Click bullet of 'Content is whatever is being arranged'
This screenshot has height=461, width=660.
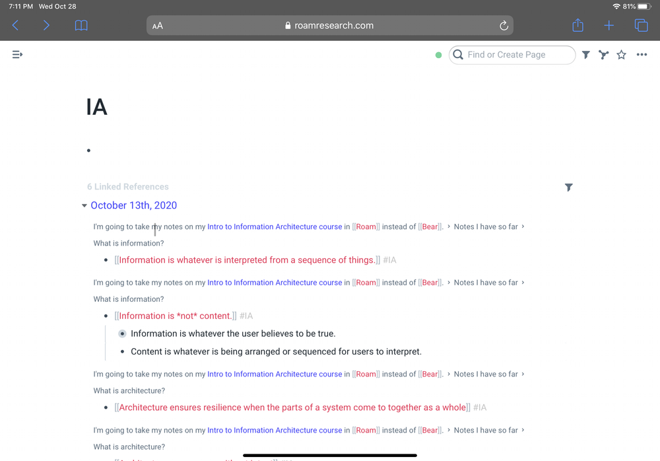coord(122,352)
